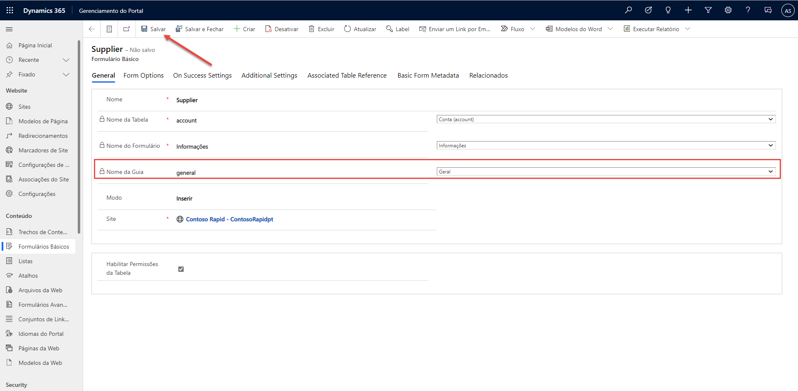
Task: Click Salvar e Fechar command
Action: click(199, 29)
